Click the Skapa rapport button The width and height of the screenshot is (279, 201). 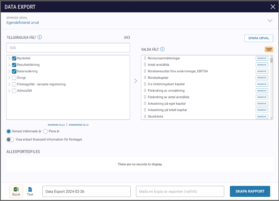point(250,191)
